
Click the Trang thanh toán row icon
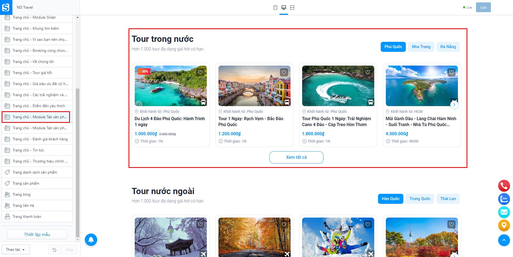(7, 217)
